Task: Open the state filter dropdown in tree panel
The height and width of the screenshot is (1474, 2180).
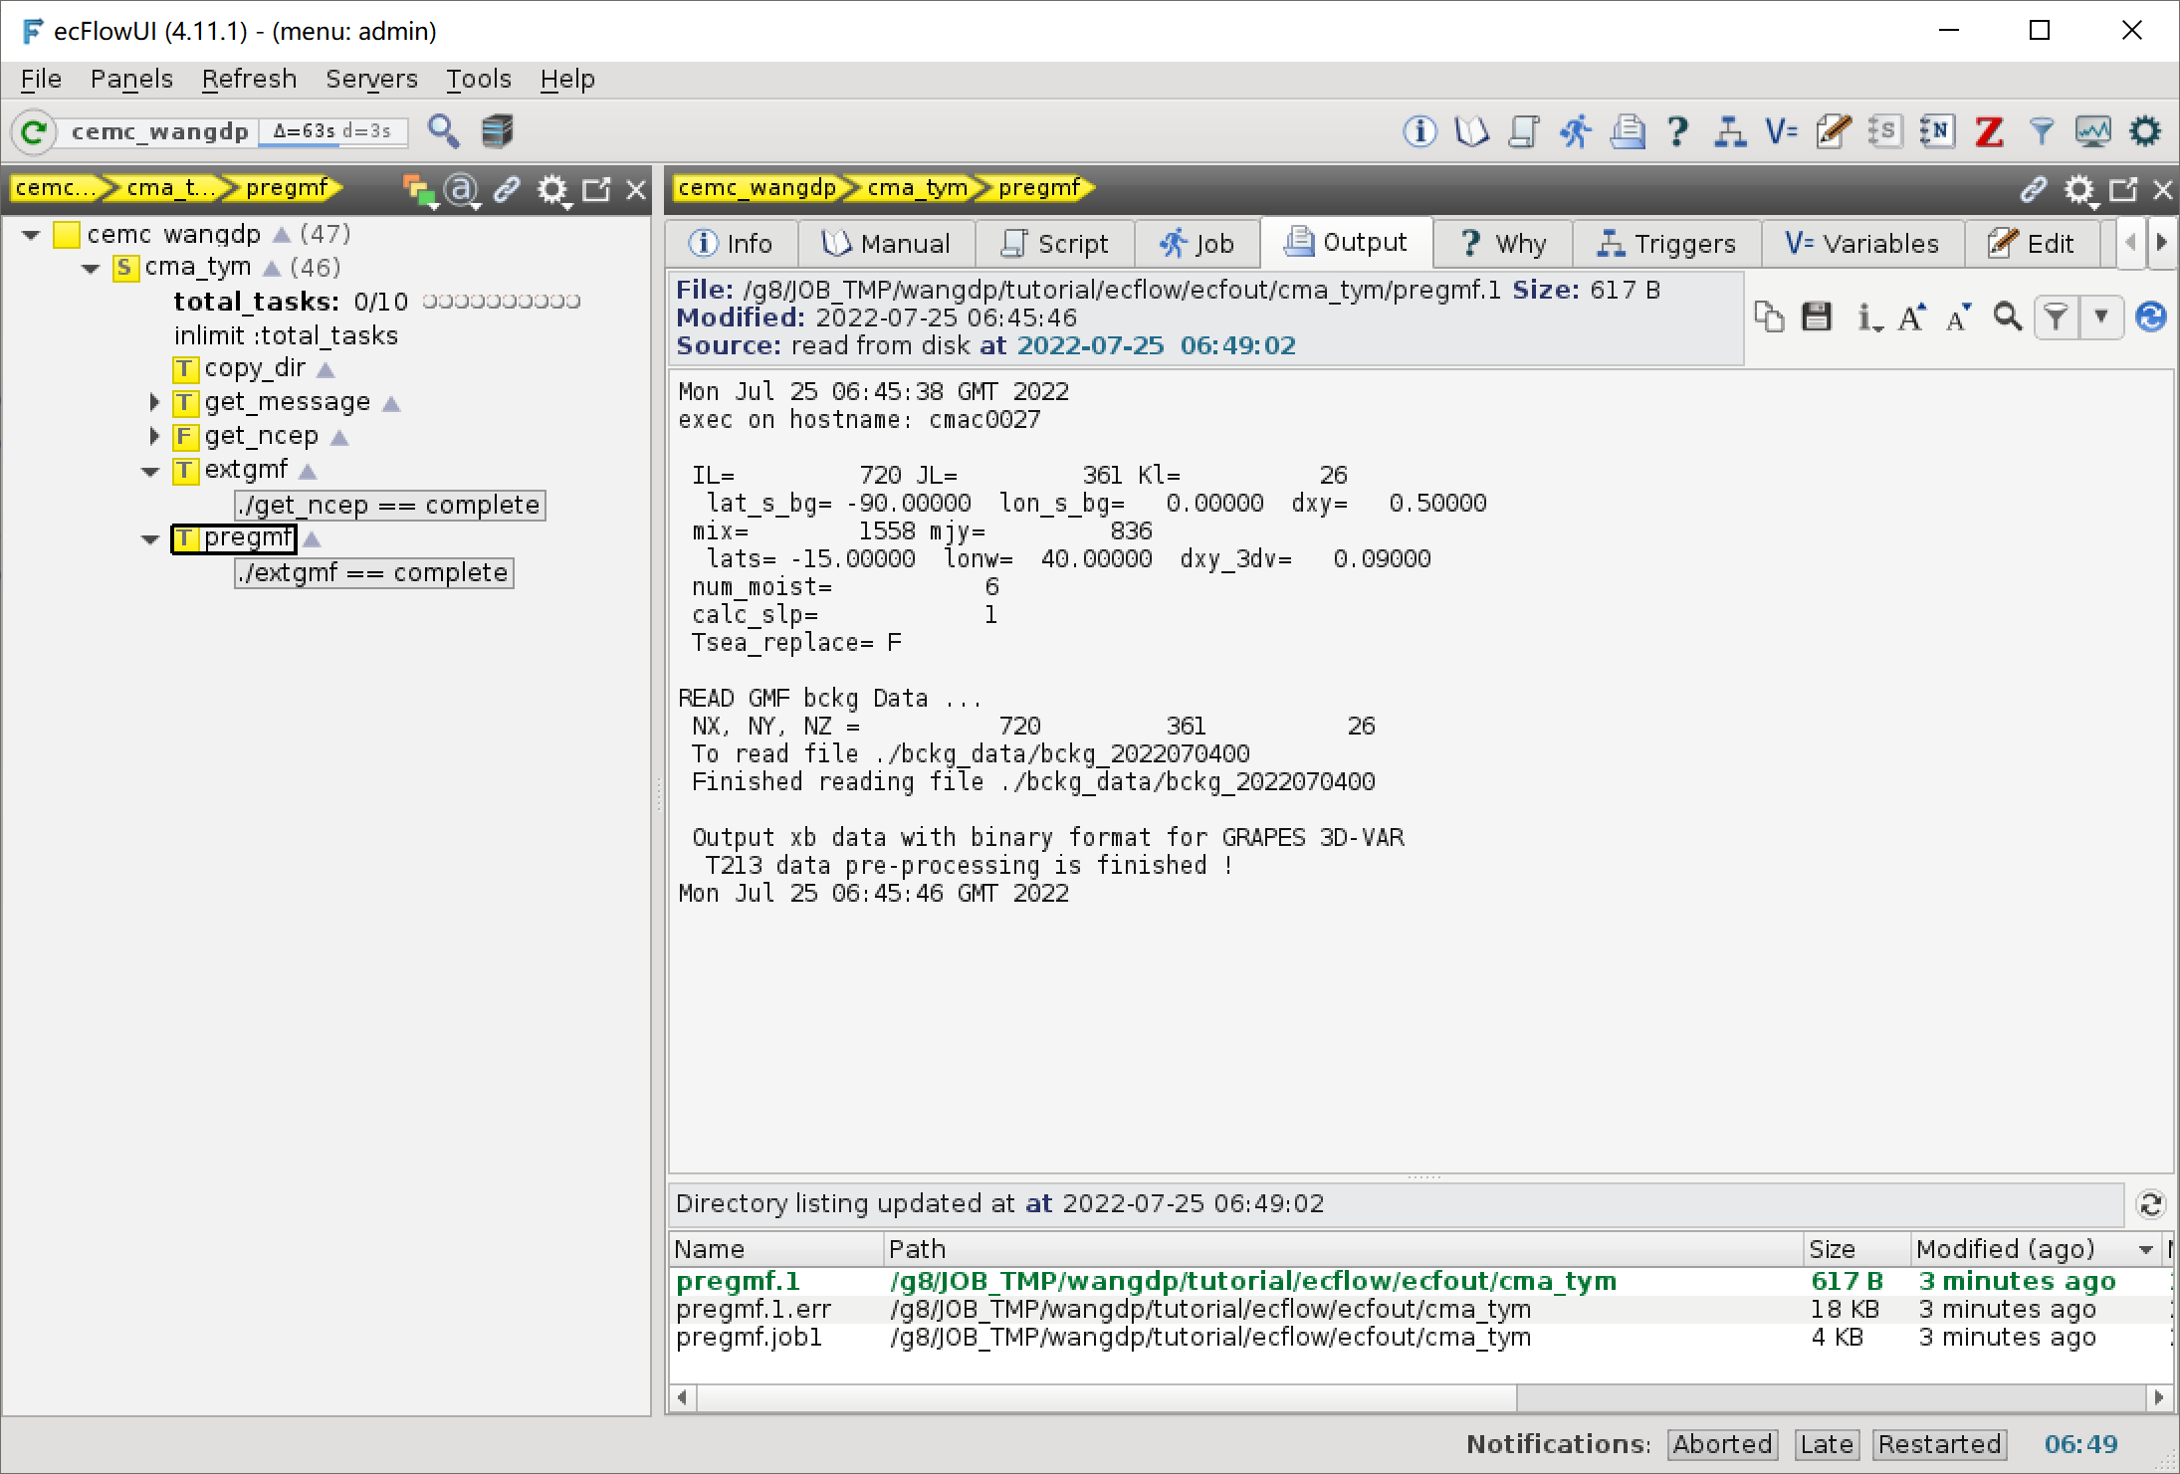Action: (420, 190)
